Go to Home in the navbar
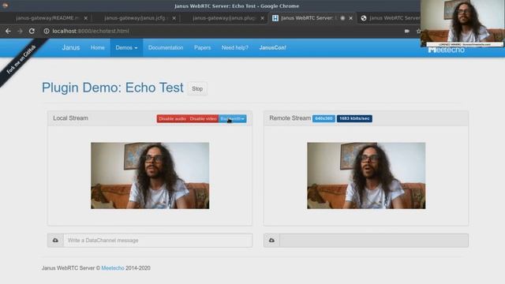The height and width of the screenshot is (284, 505). coord(98,47)
